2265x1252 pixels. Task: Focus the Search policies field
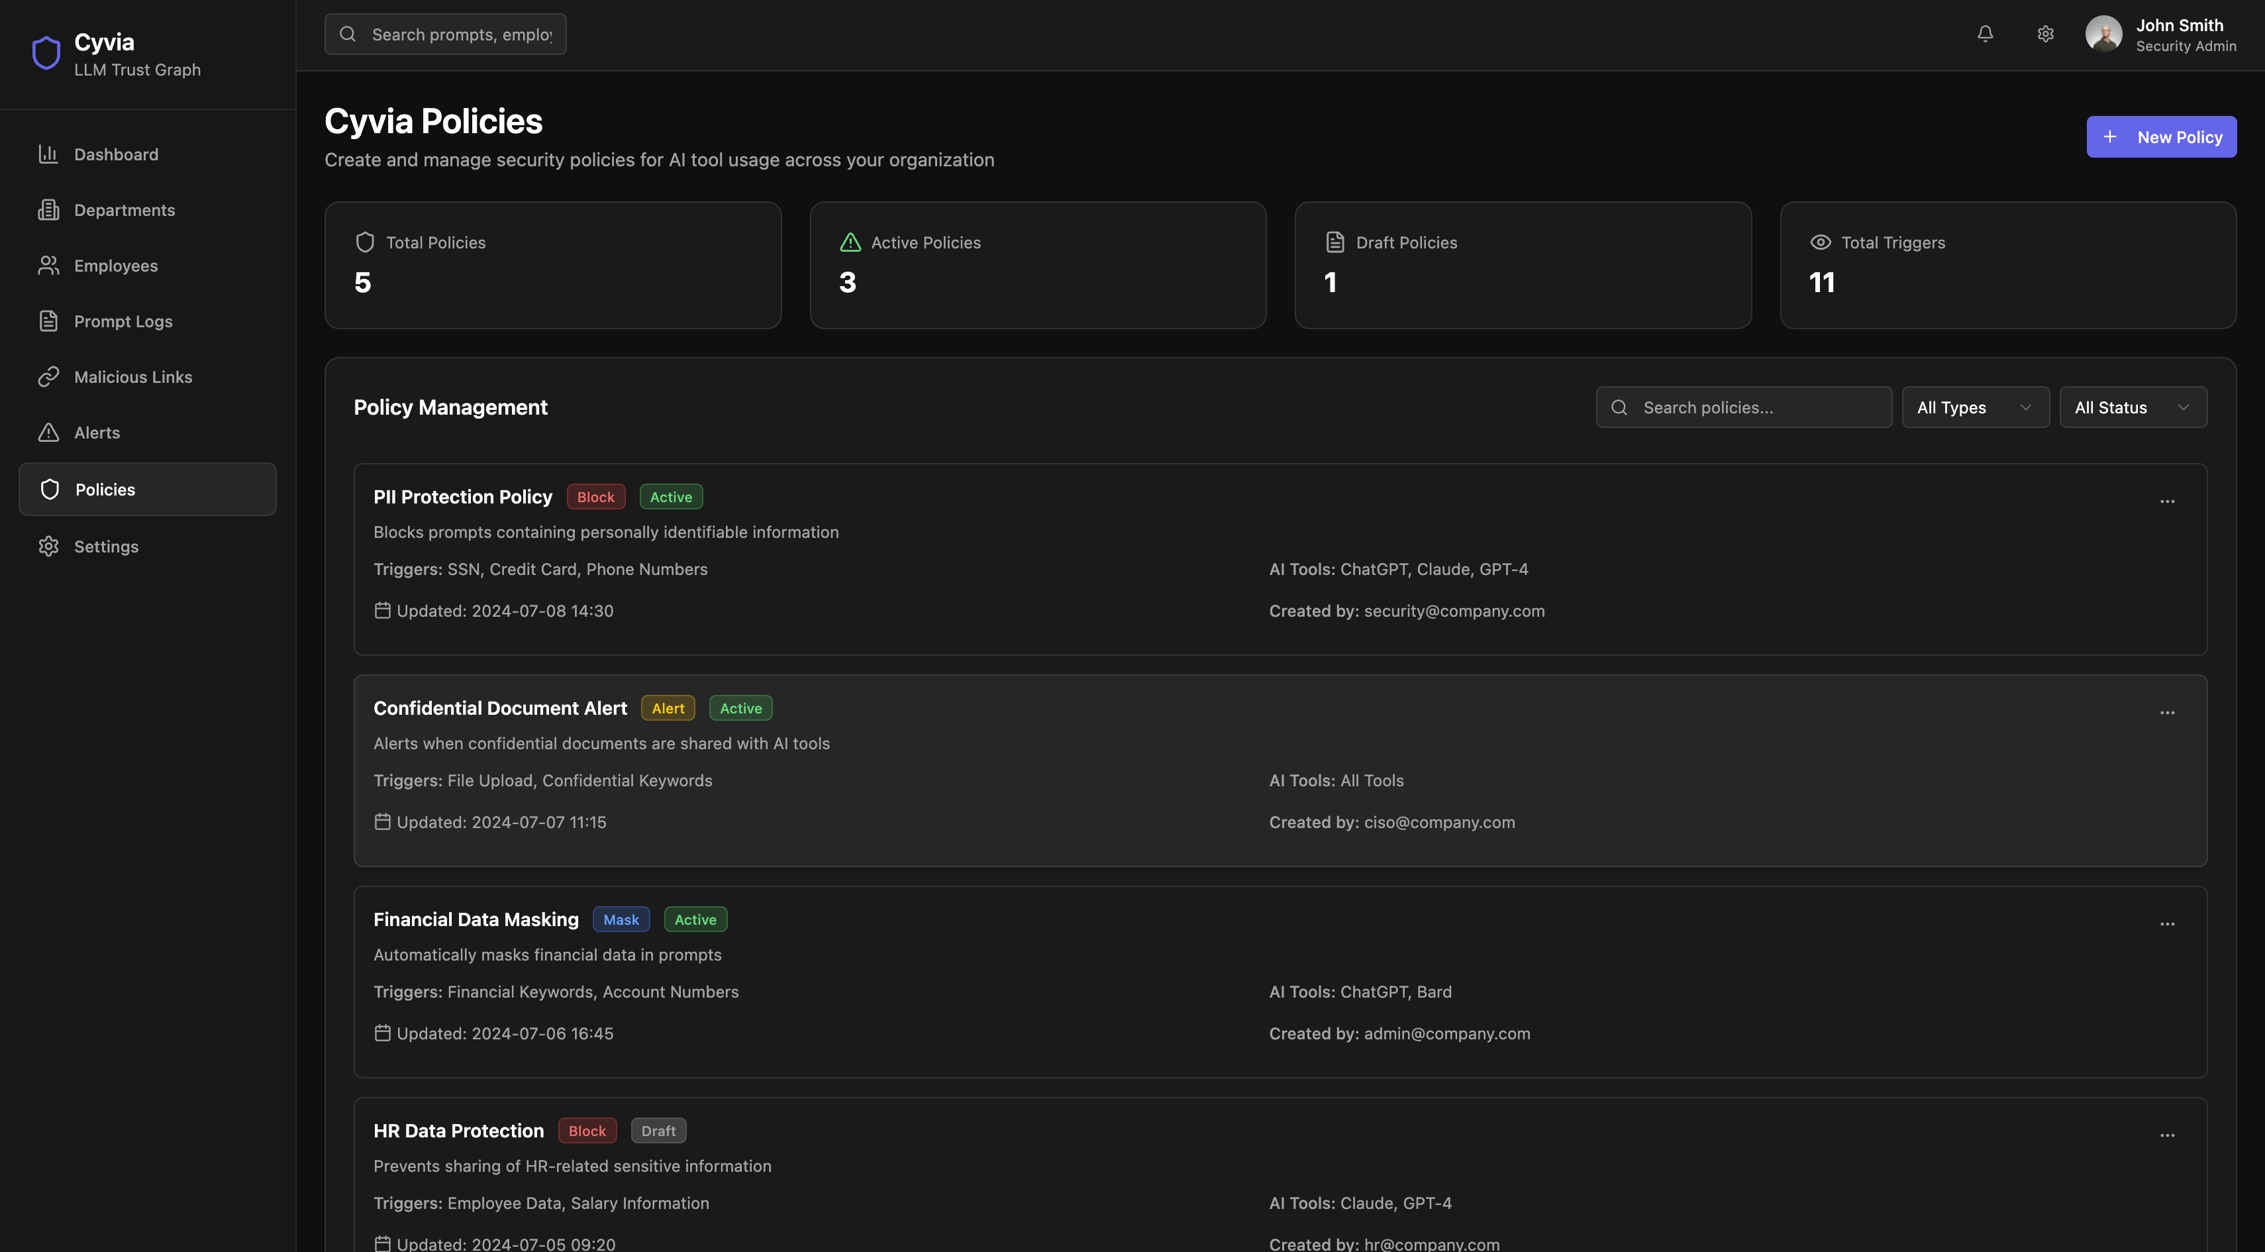pos(1758,407)
